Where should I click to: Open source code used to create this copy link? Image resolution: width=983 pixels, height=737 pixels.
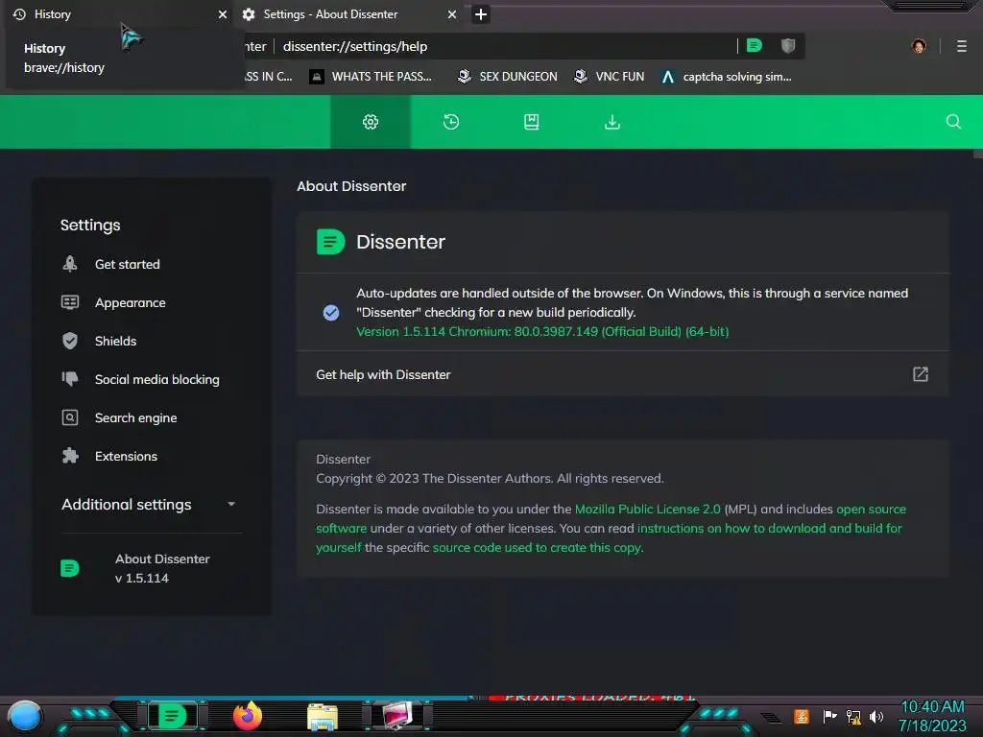[538, 548]
